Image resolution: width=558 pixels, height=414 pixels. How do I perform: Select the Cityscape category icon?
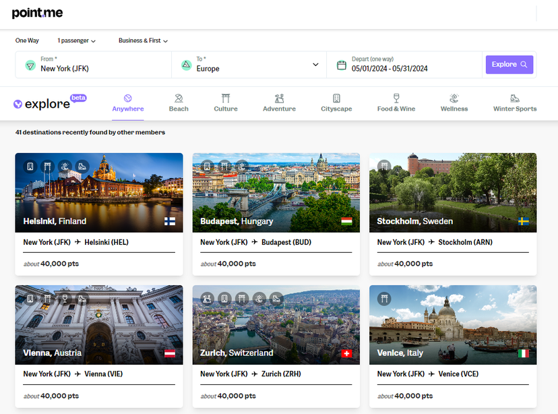(336, 98)
